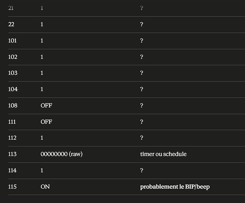This screenshot has width=245, height=203.
Task: Select the 00000000 (raw) value
Action: [61, 154]
